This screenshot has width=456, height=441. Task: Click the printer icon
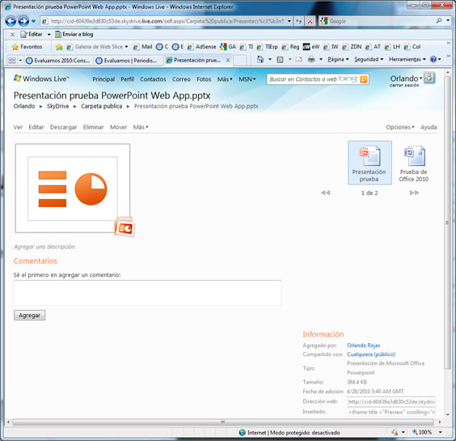click(x=311, y=60)
